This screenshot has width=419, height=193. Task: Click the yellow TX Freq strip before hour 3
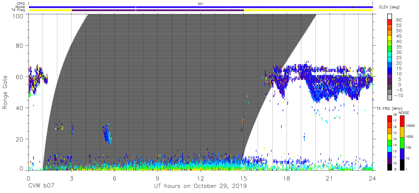tap(50, 10)
